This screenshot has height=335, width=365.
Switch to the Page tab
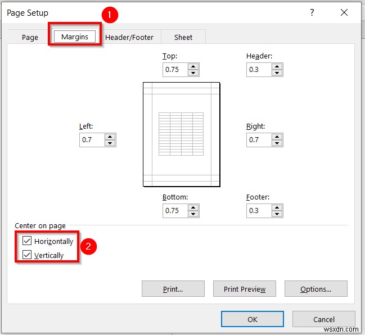click(30, 37)
